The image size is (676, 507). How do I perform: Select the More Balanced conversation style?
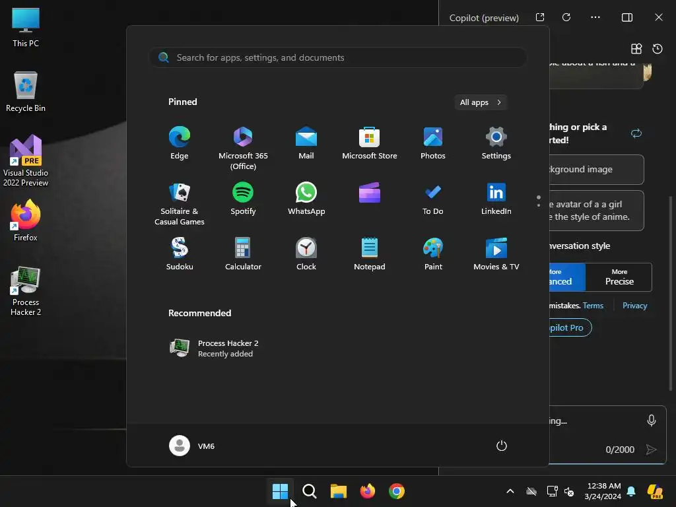click(x=567, y=277)
